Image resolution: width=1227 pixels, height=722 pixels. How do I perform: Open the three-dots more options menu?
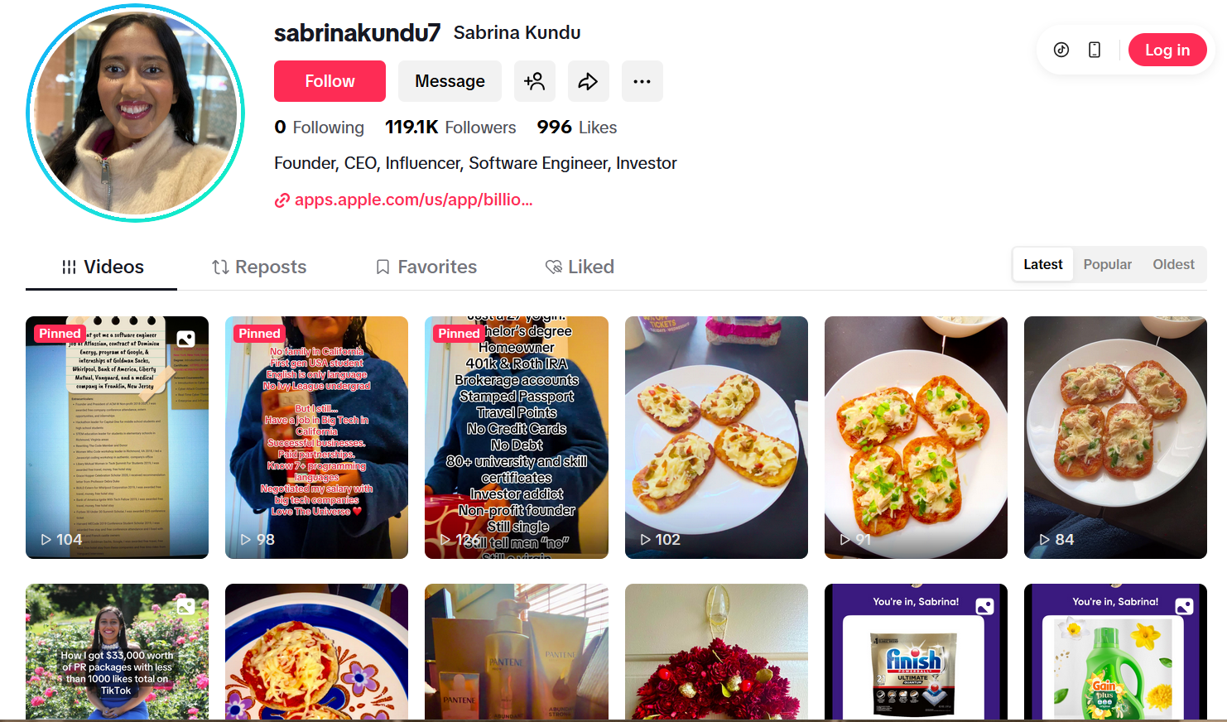click(x=642, y=81)
